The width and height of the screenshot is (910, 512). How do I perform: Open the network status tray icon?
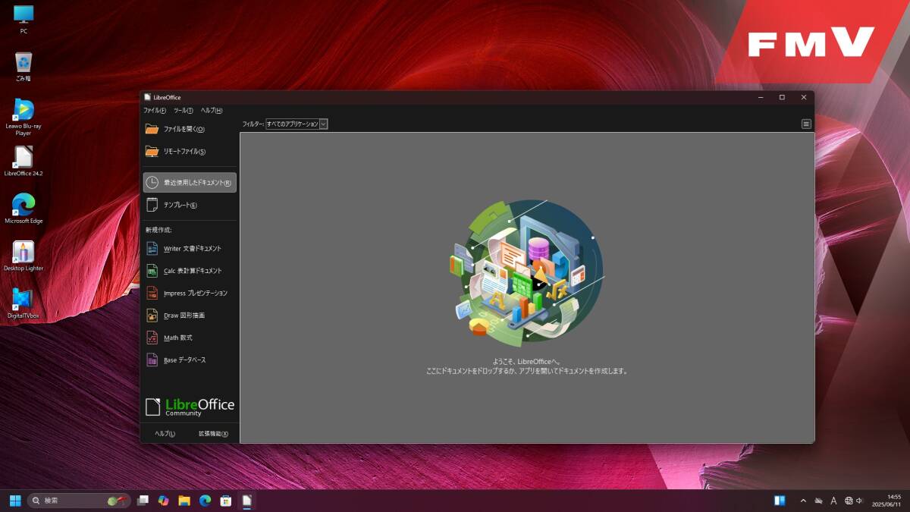(x=849, y=501)
